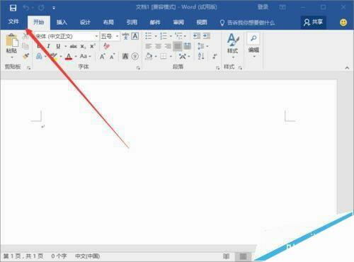354x262 pixels.
Task: Switch to the Review (审阅) tab
Action: 178,23
